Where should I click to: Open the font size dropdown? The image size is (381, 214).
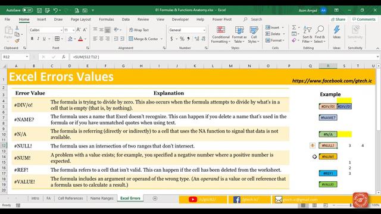click(73, 30)
